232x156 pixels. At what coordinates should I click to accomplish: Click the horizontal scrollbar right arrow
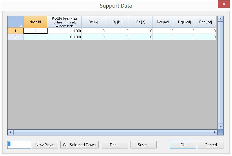click(215, 132)
